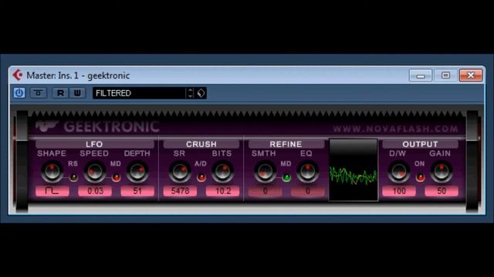Click the LFO SHAPE knob
This screenshot has width=494, height=277.
pyautogui.click(x=52, y=172)
